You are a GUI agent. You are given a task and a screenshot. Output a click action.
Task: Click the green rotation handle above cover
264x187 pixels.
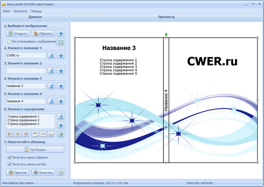166,34
